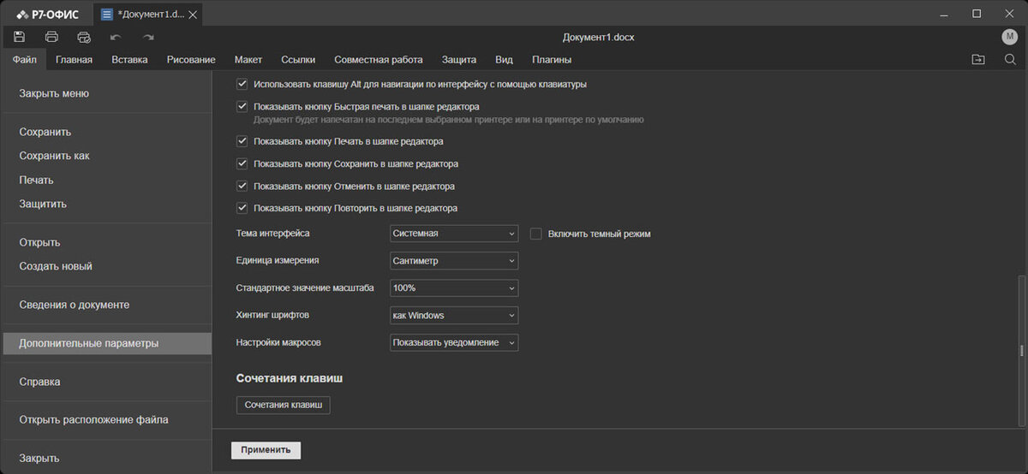Click the settings panel vertical scrollbar

[1021, 350]
